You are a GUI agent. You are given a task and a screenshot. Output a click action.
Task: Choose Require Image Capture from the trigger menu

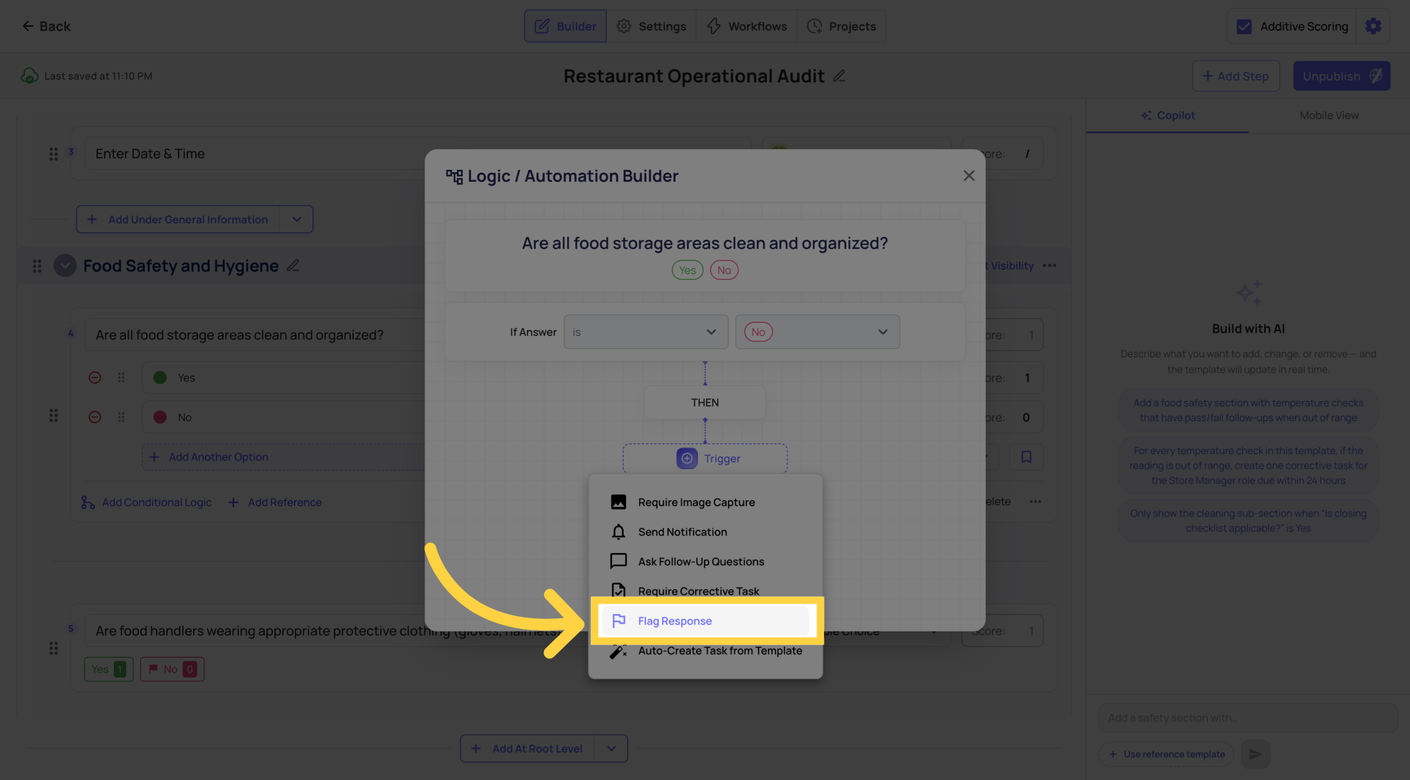[x=705, y=502]
